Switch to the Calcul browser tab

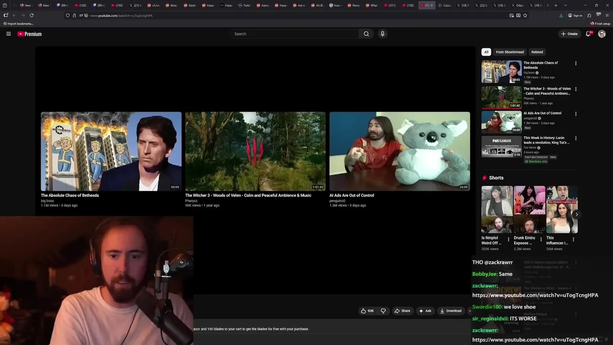(444, 5)
